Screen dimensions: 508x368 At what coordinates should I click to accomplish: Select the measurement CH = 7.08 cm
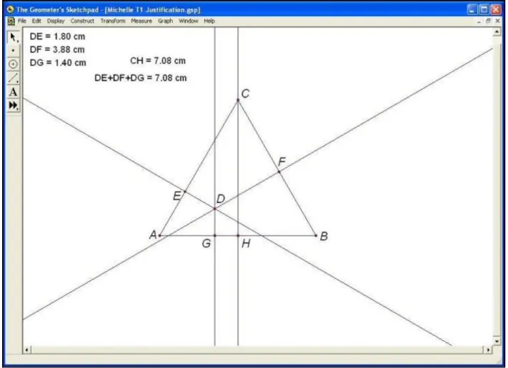(158, 61)
